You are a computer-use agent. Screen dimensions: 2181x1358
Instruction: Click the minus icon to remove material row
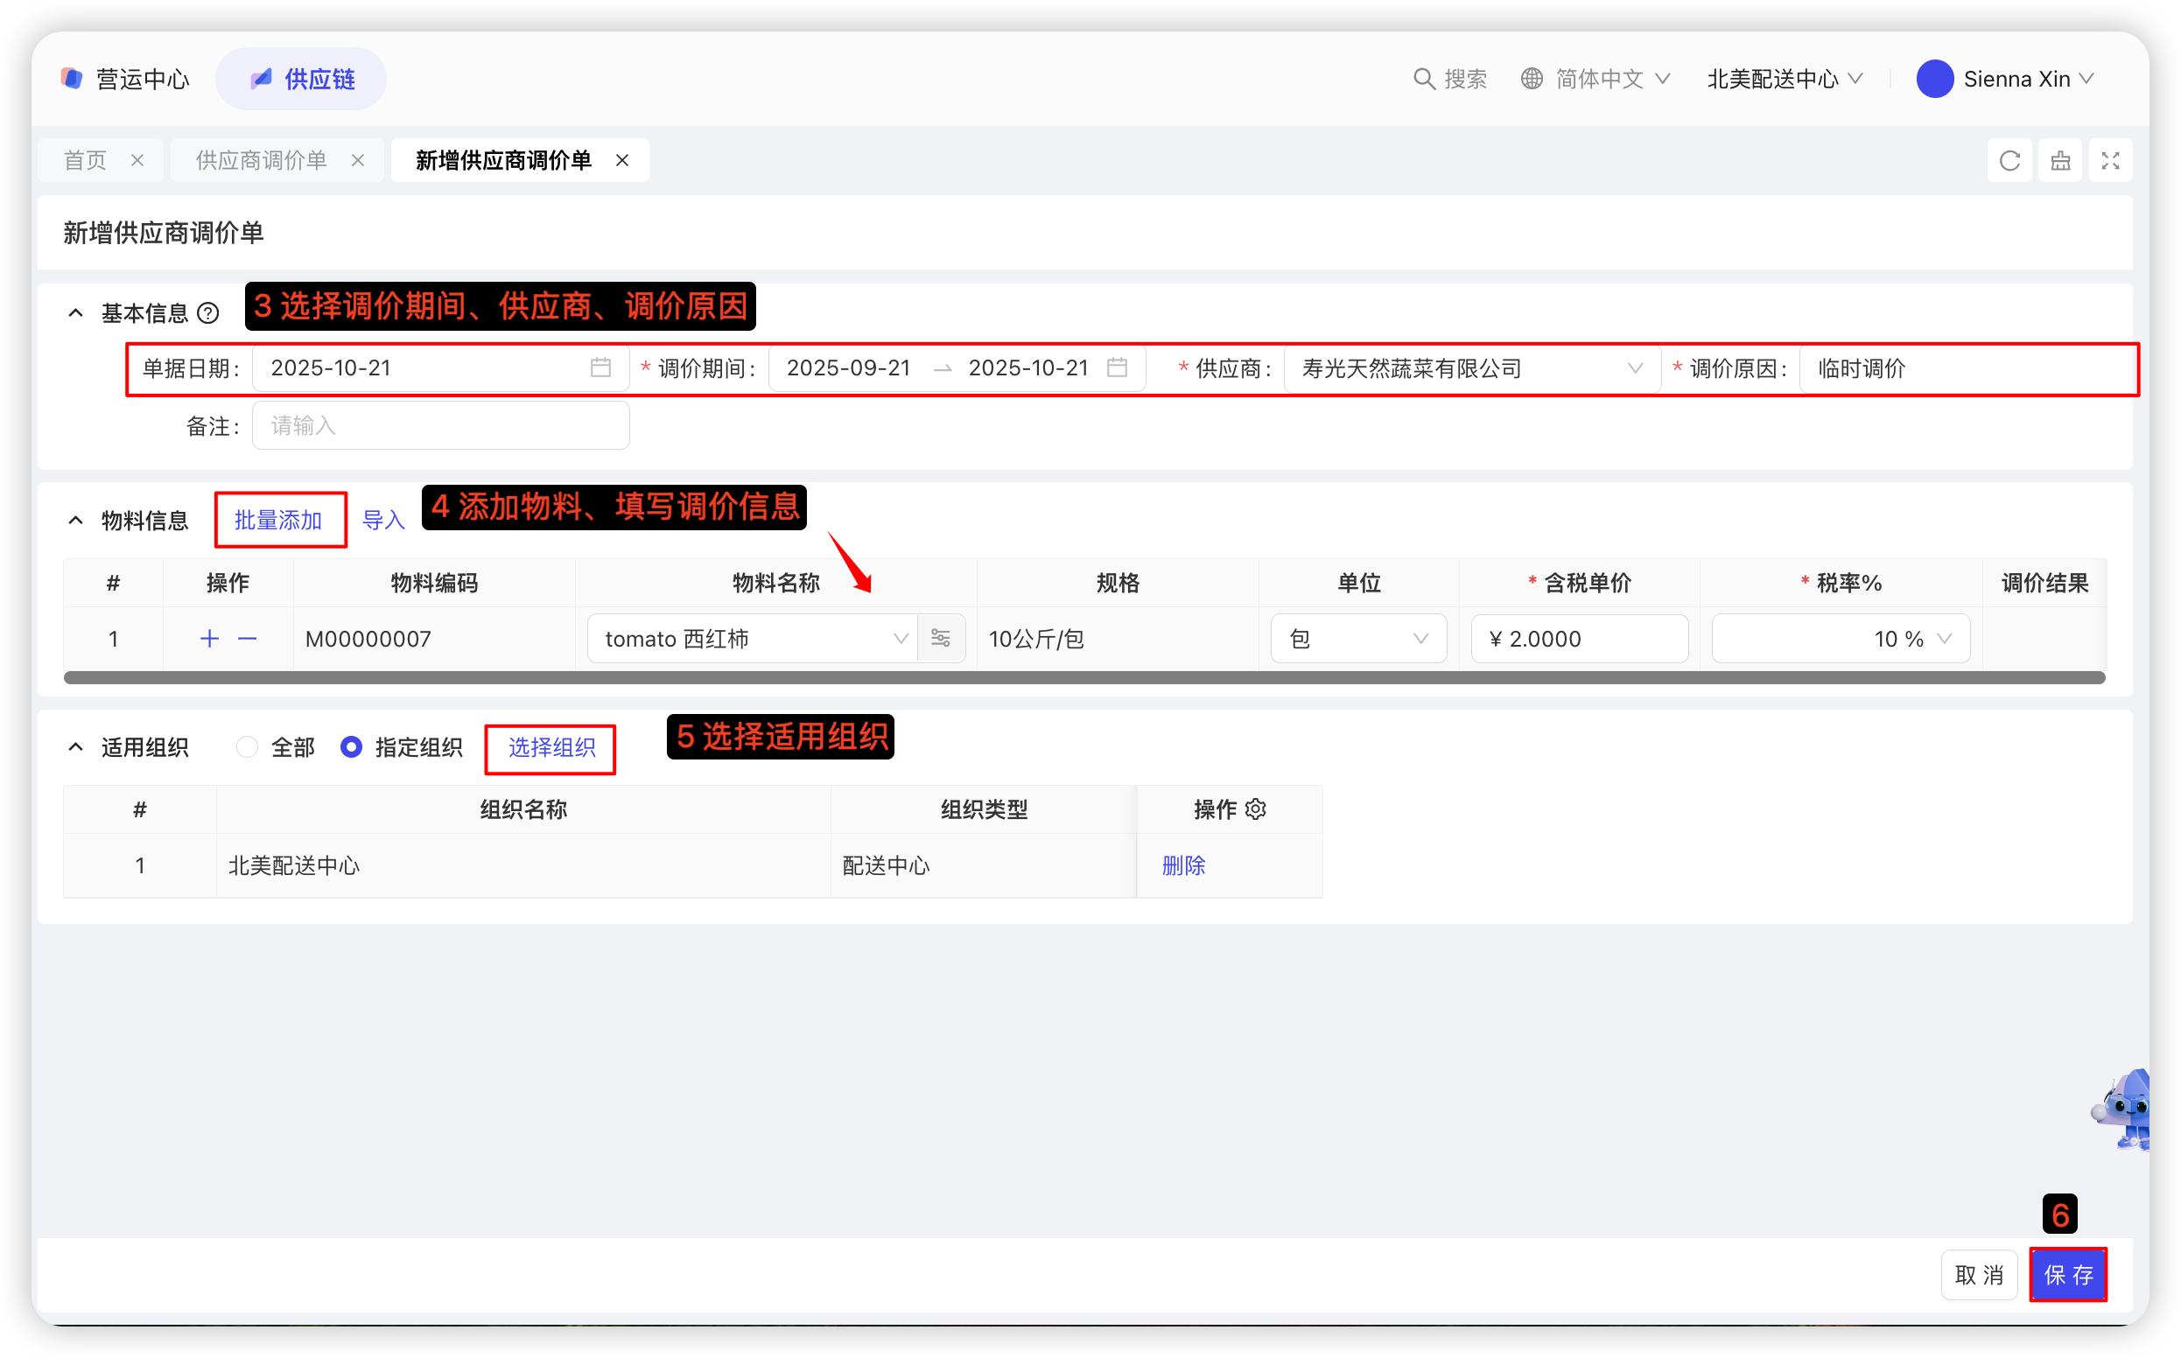coord(247,639)
